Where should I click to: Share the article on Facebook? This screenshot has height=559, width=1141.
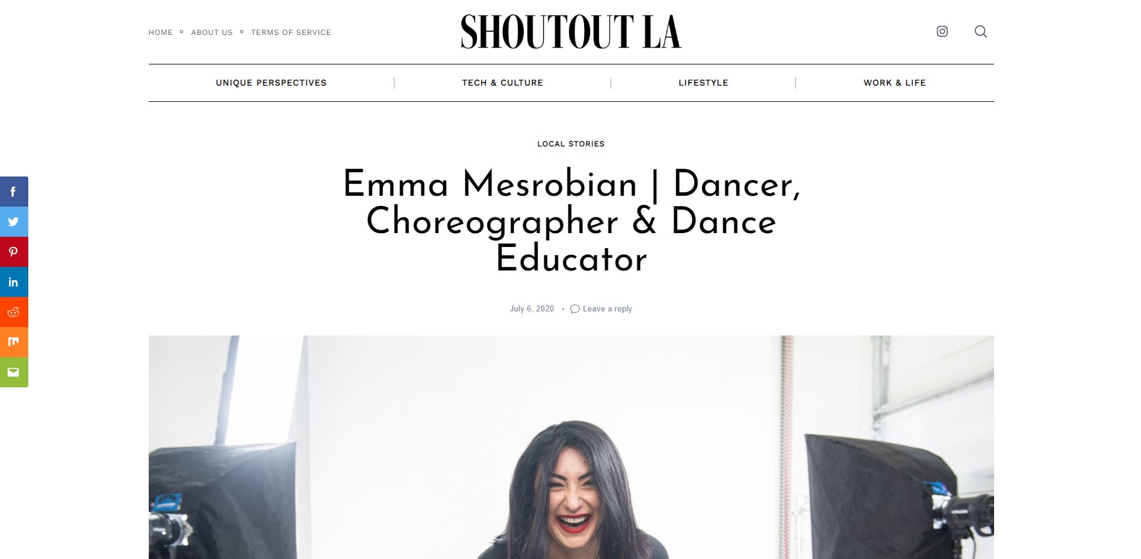click(x=14, y=192)
